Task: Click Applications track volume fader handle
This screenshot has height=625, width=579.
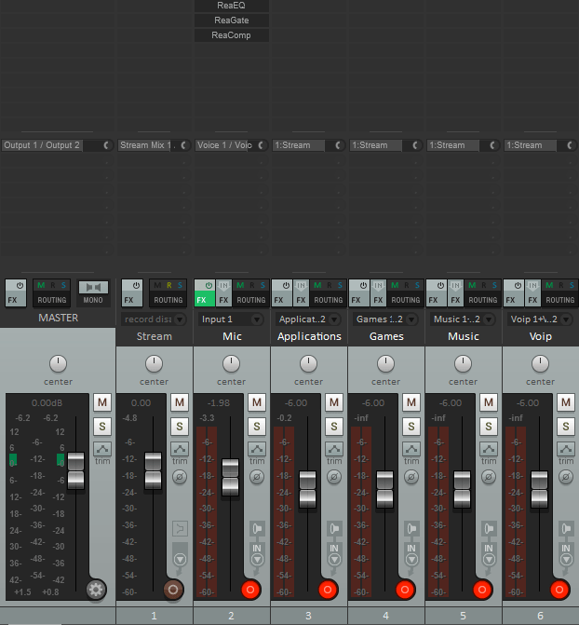Action: coord(307,489)
